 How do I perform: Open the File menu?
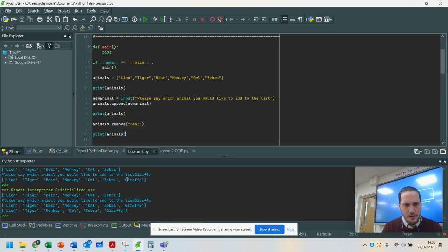(x=8, y=11)
